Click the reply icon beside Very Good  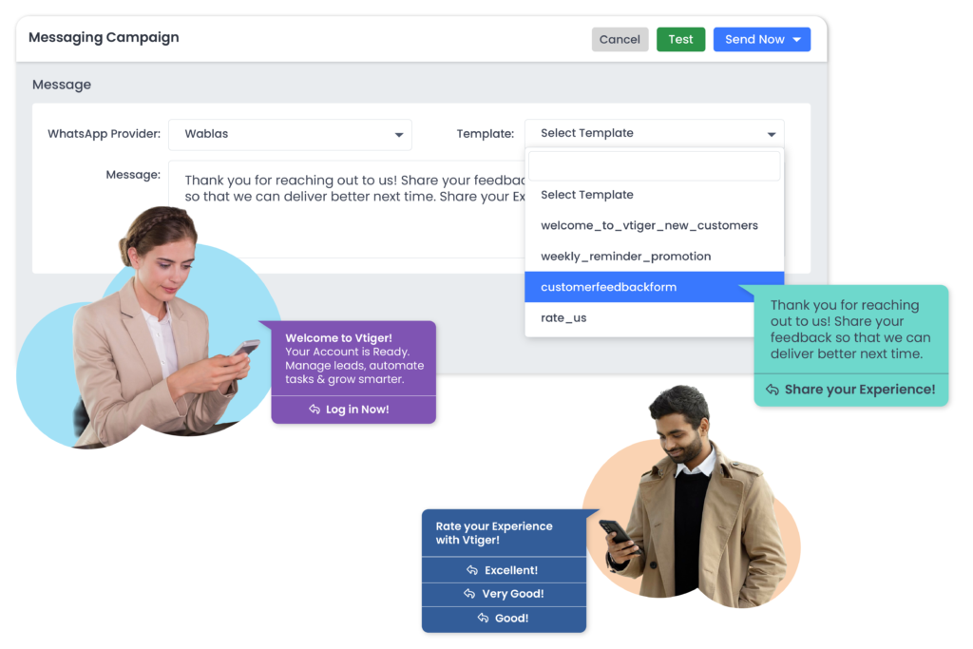click(469, 594)
